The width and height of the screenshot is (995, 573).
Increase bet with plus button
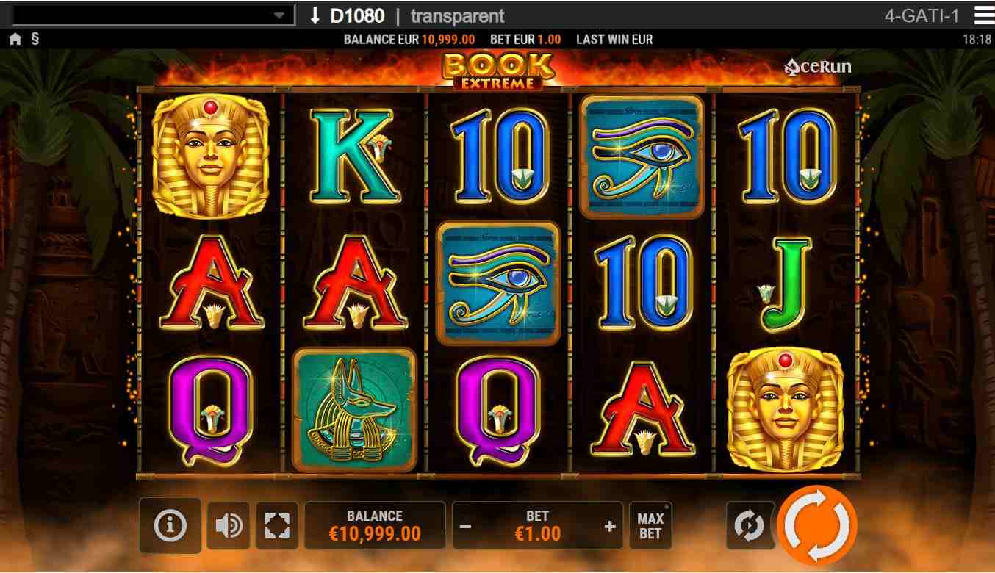point(609,527)
